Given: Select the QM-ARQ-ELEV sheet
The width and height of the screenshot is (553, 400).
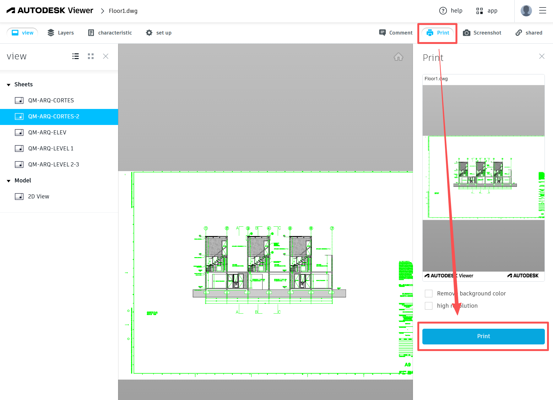Looking at the screenshot, I should [x=47, y=132].
